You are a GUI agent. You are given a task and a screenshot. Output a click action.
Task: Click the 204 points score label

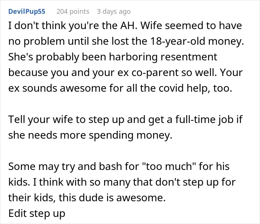coord(73,12)
